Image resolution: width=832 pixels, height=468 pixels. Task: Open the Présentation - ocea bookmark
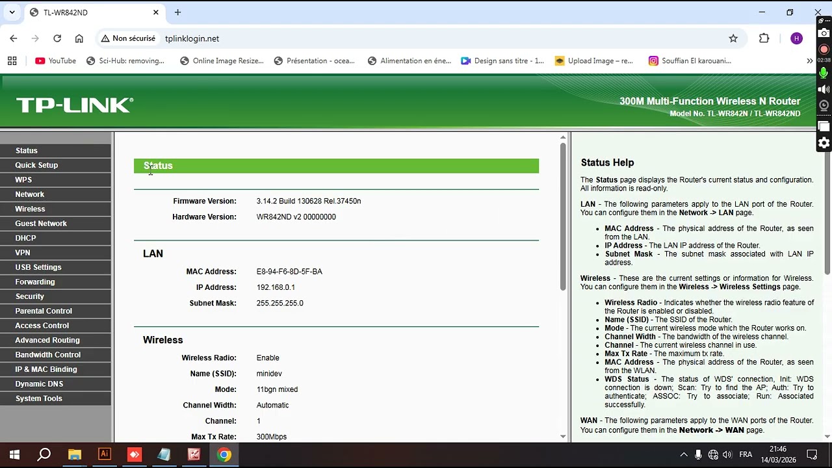[315, 60]
